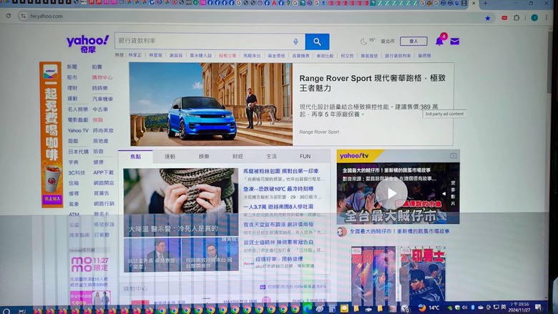Open headline 一人3.7萬 遊越南團8人慘吐瀉
The image size is (558, 314).
[278, 207]
